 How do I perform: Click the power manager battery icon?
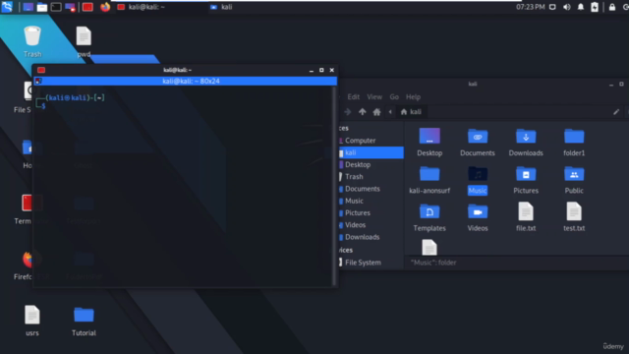595,7
